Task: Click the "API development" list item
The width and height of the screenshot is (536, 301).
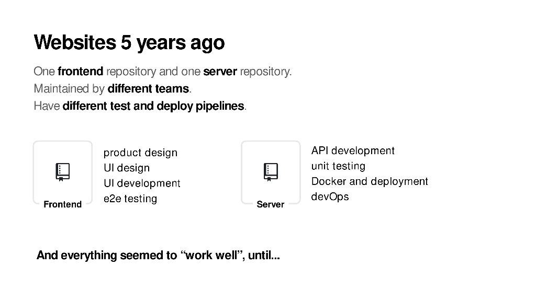Action: click(353, 150)
